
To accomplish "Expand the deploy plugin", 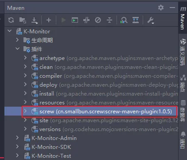I will pos(25,84).
